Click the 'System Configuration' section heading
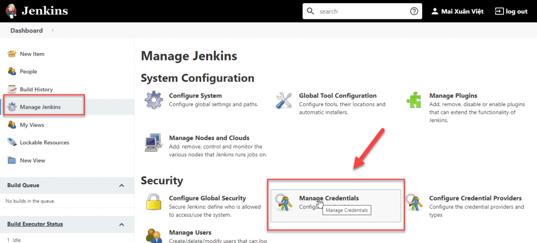 click(x=197, y=78)
